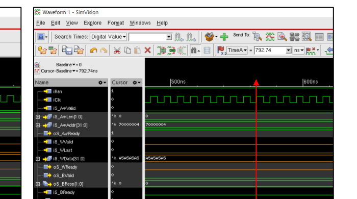Open the Help menu
The image size is (357, 199).
(162, 23)
